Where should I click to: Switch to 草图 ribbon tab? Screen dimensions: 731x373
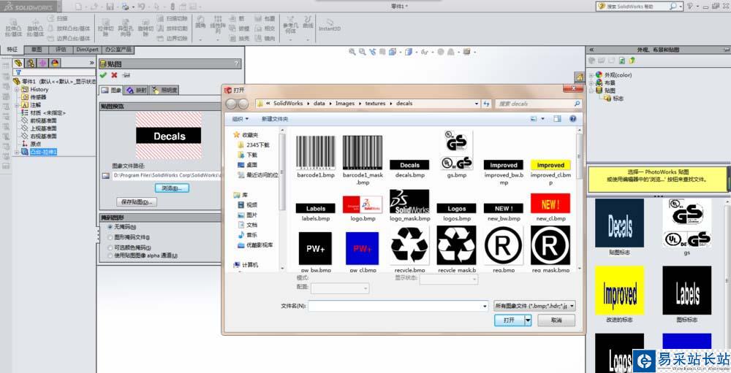pos(36,50)
